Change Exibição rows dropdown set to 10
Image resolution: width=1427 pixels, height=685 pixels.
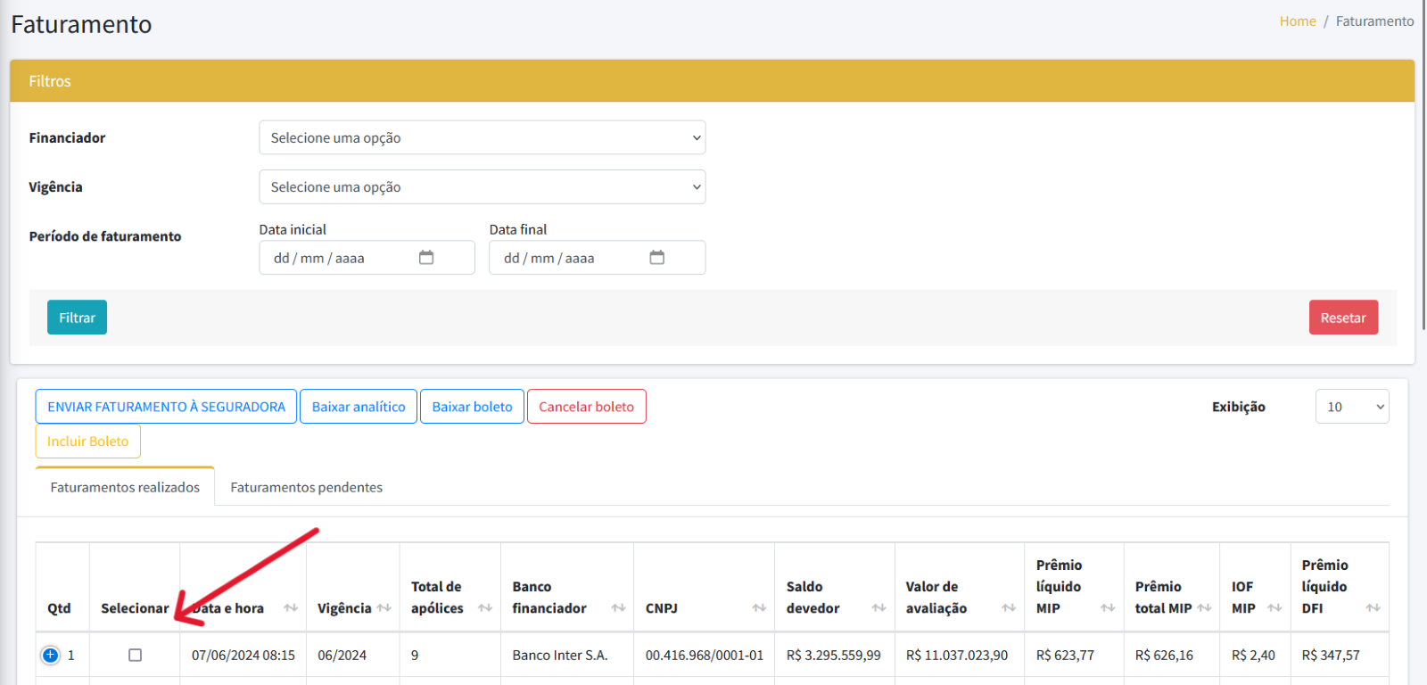pos(1352,407)
